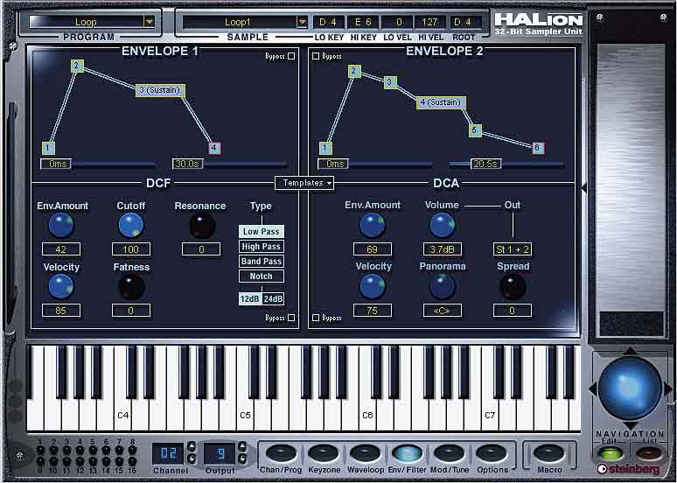677x483 pixels.
Task: Switch navigation to List mode
Action: point(649,453)
